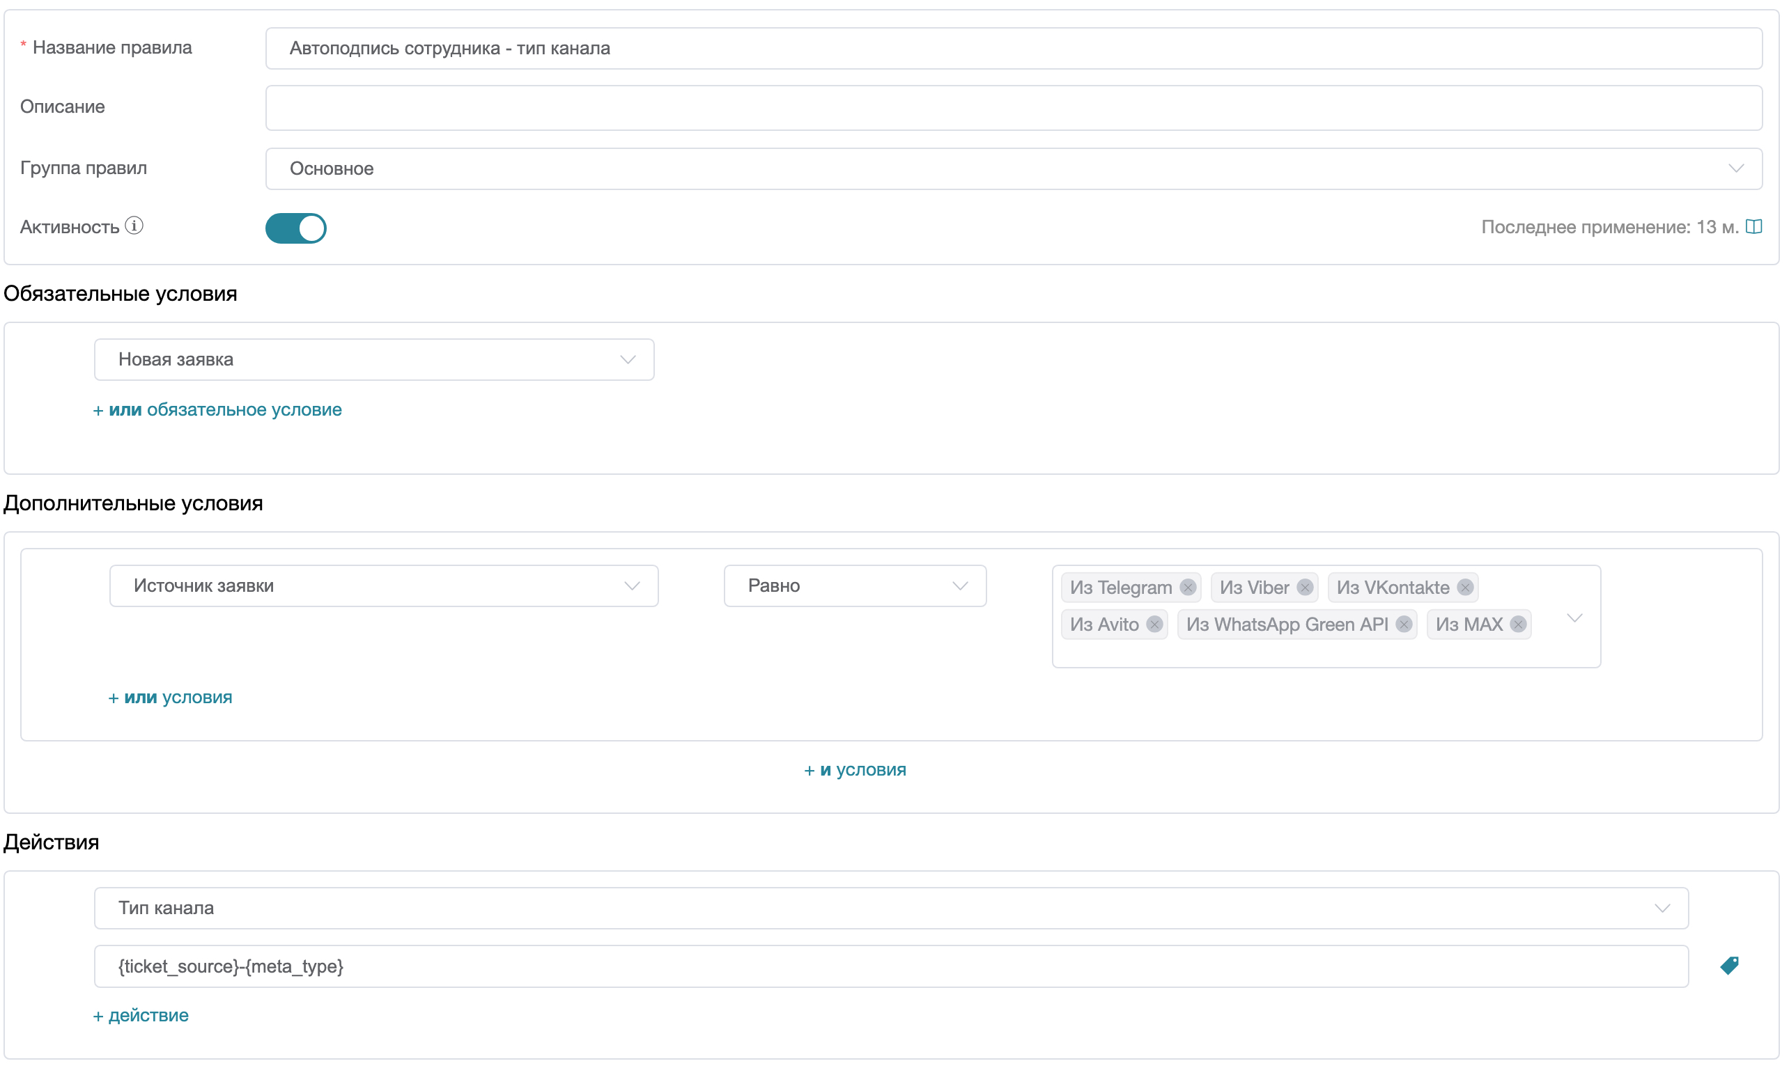Remove the Из MAX tag

coord(1518,624)
